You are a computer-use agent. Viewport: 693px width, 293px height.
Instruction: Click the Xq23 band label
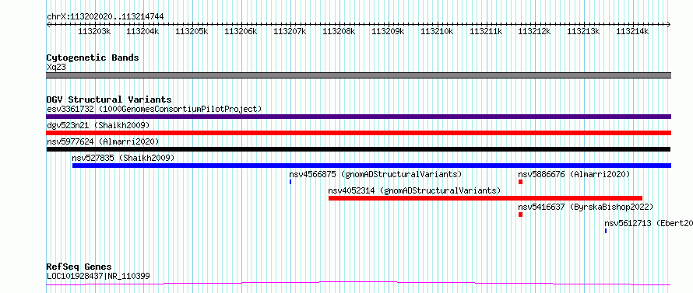[x=56, y=68]
